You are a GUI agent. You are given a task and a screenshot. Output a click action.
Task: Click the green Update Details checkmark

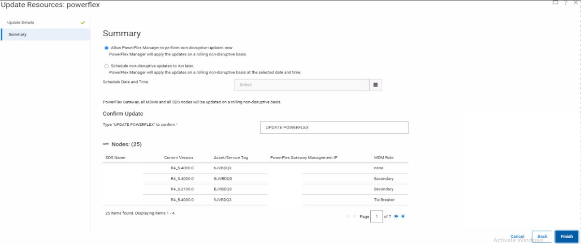(83, 23)
